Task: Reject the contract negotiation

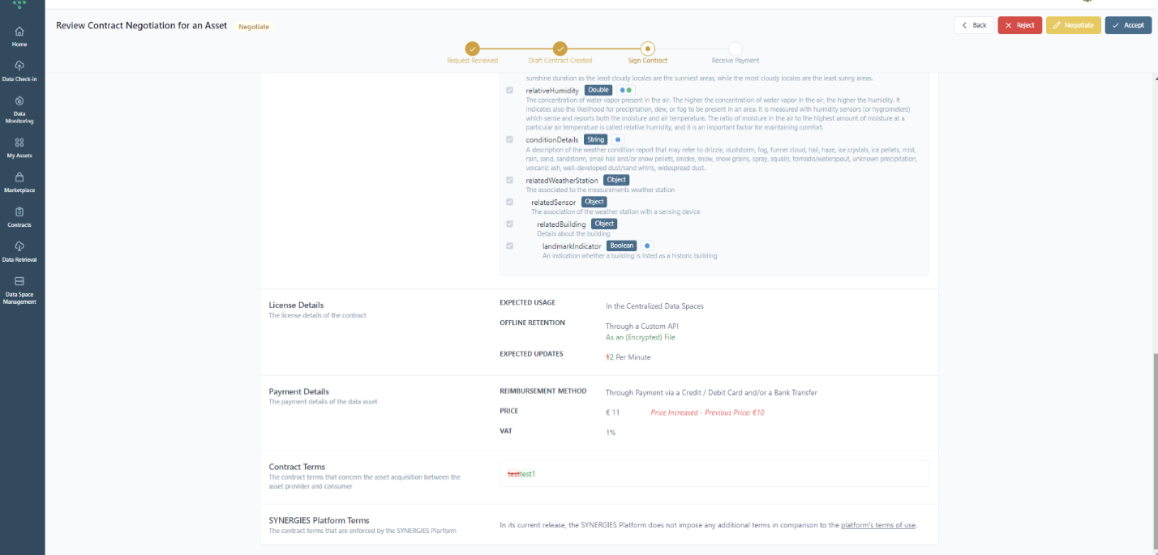Action: 1019,25
